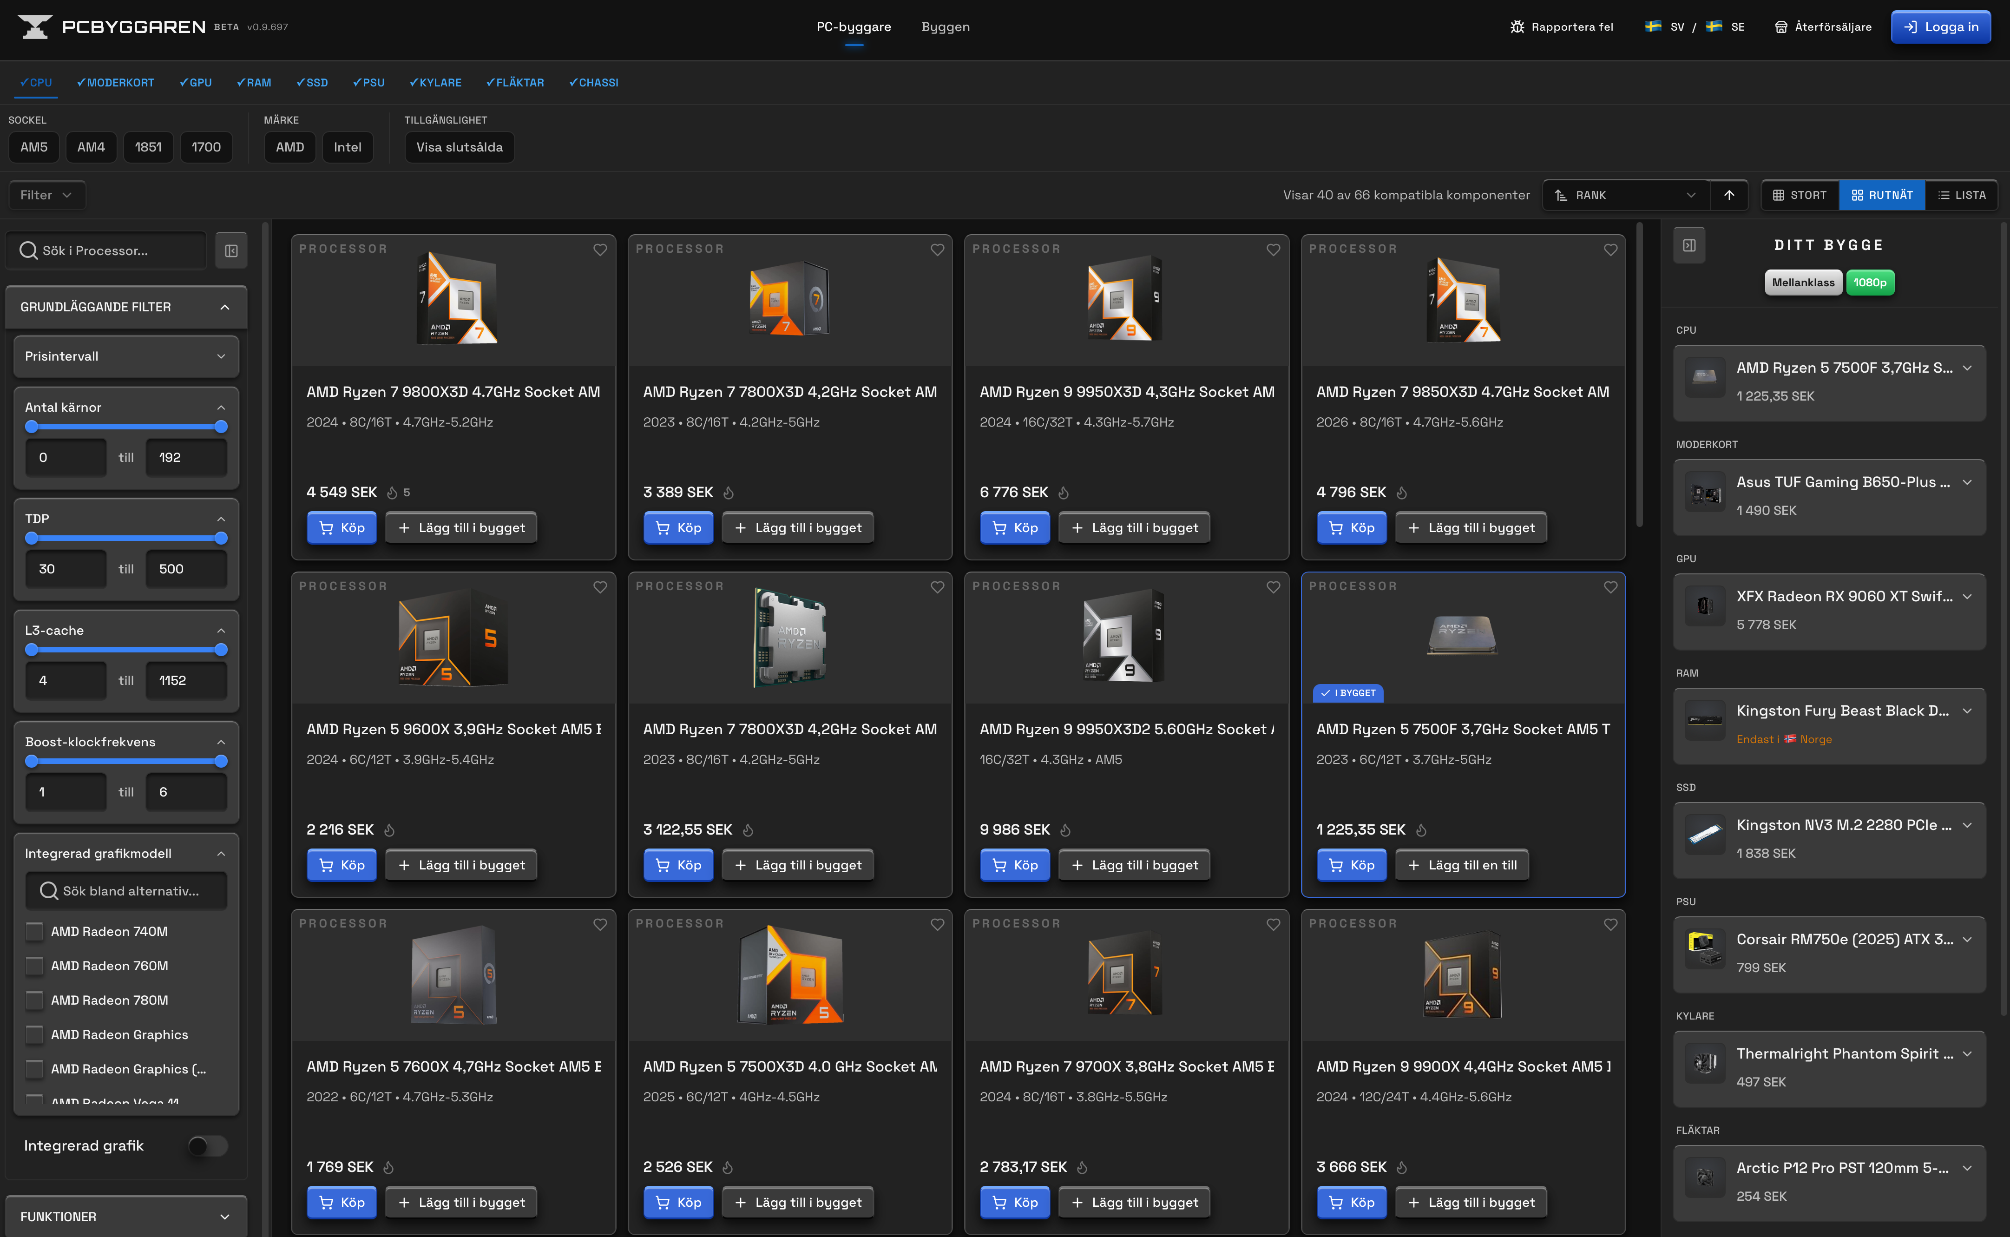The width and height of the screenshot is (2010, 1237).
Task: Check the AMD Radeon 780M checkbox
Action: point(34,1000)
